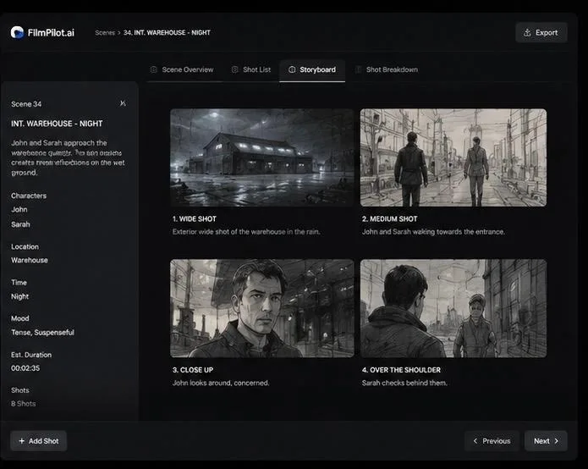Open the Scene Overview tab
This screenshot has width=588, height=469.
pyautogui.click(x=182, y=69)
